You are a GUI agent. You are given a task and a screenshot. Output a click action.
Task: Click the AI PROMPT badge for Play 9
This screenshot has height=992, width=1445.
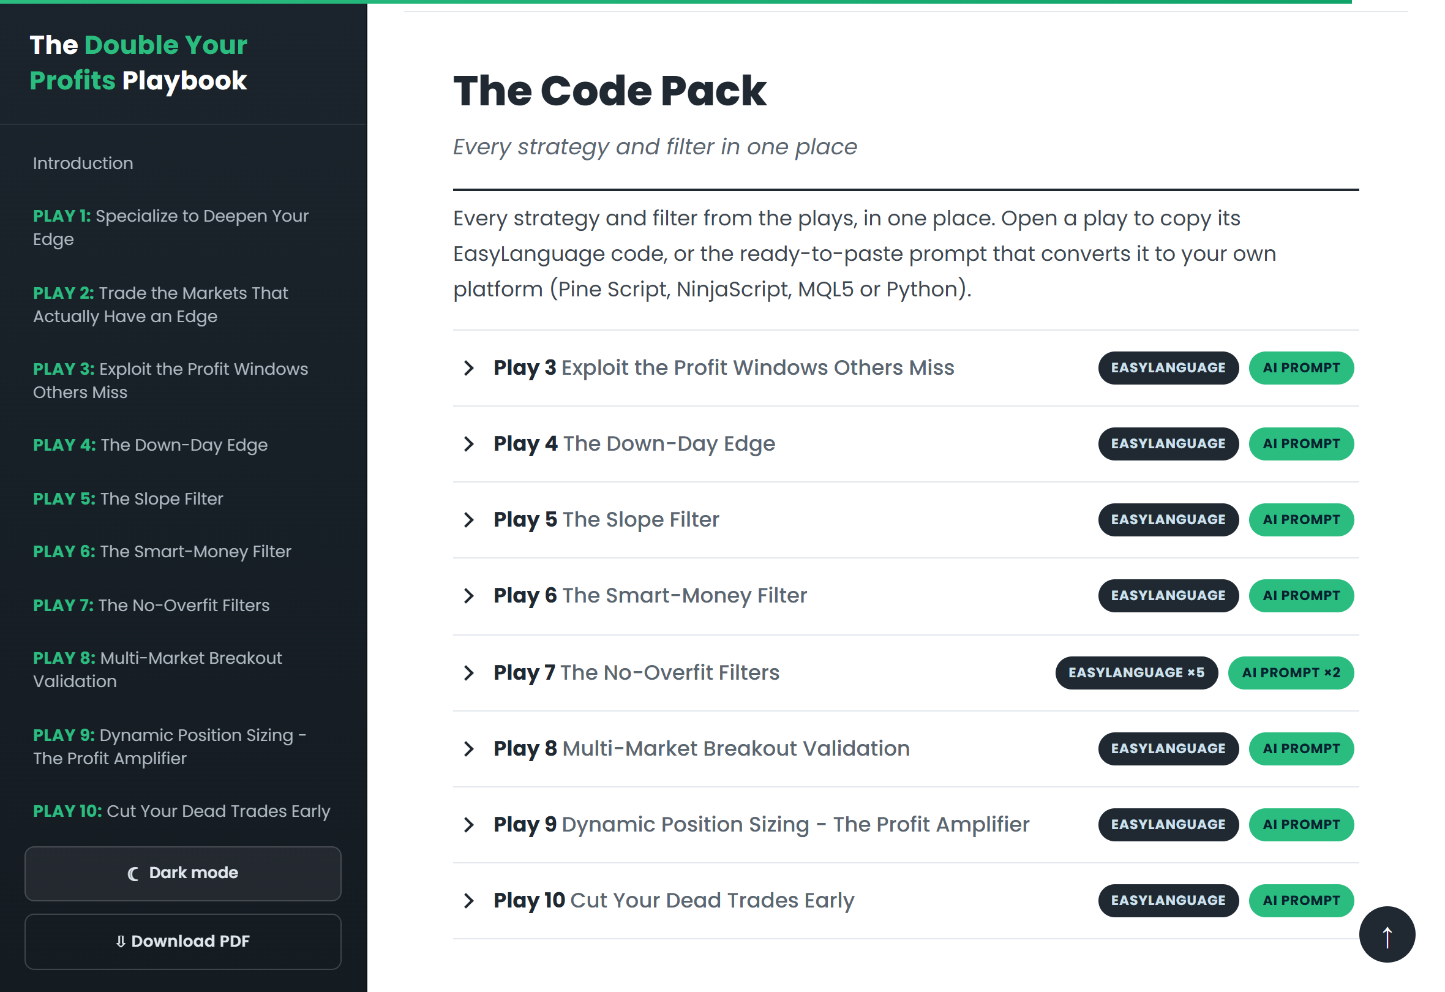[1300, 824]
